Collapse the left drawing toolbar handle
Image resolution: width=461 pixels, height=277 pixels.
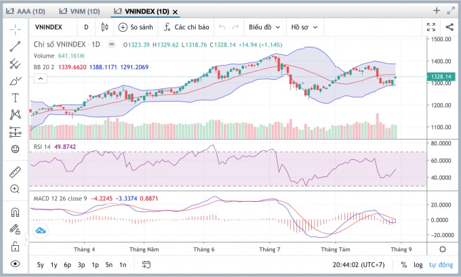tap(26, 240)
